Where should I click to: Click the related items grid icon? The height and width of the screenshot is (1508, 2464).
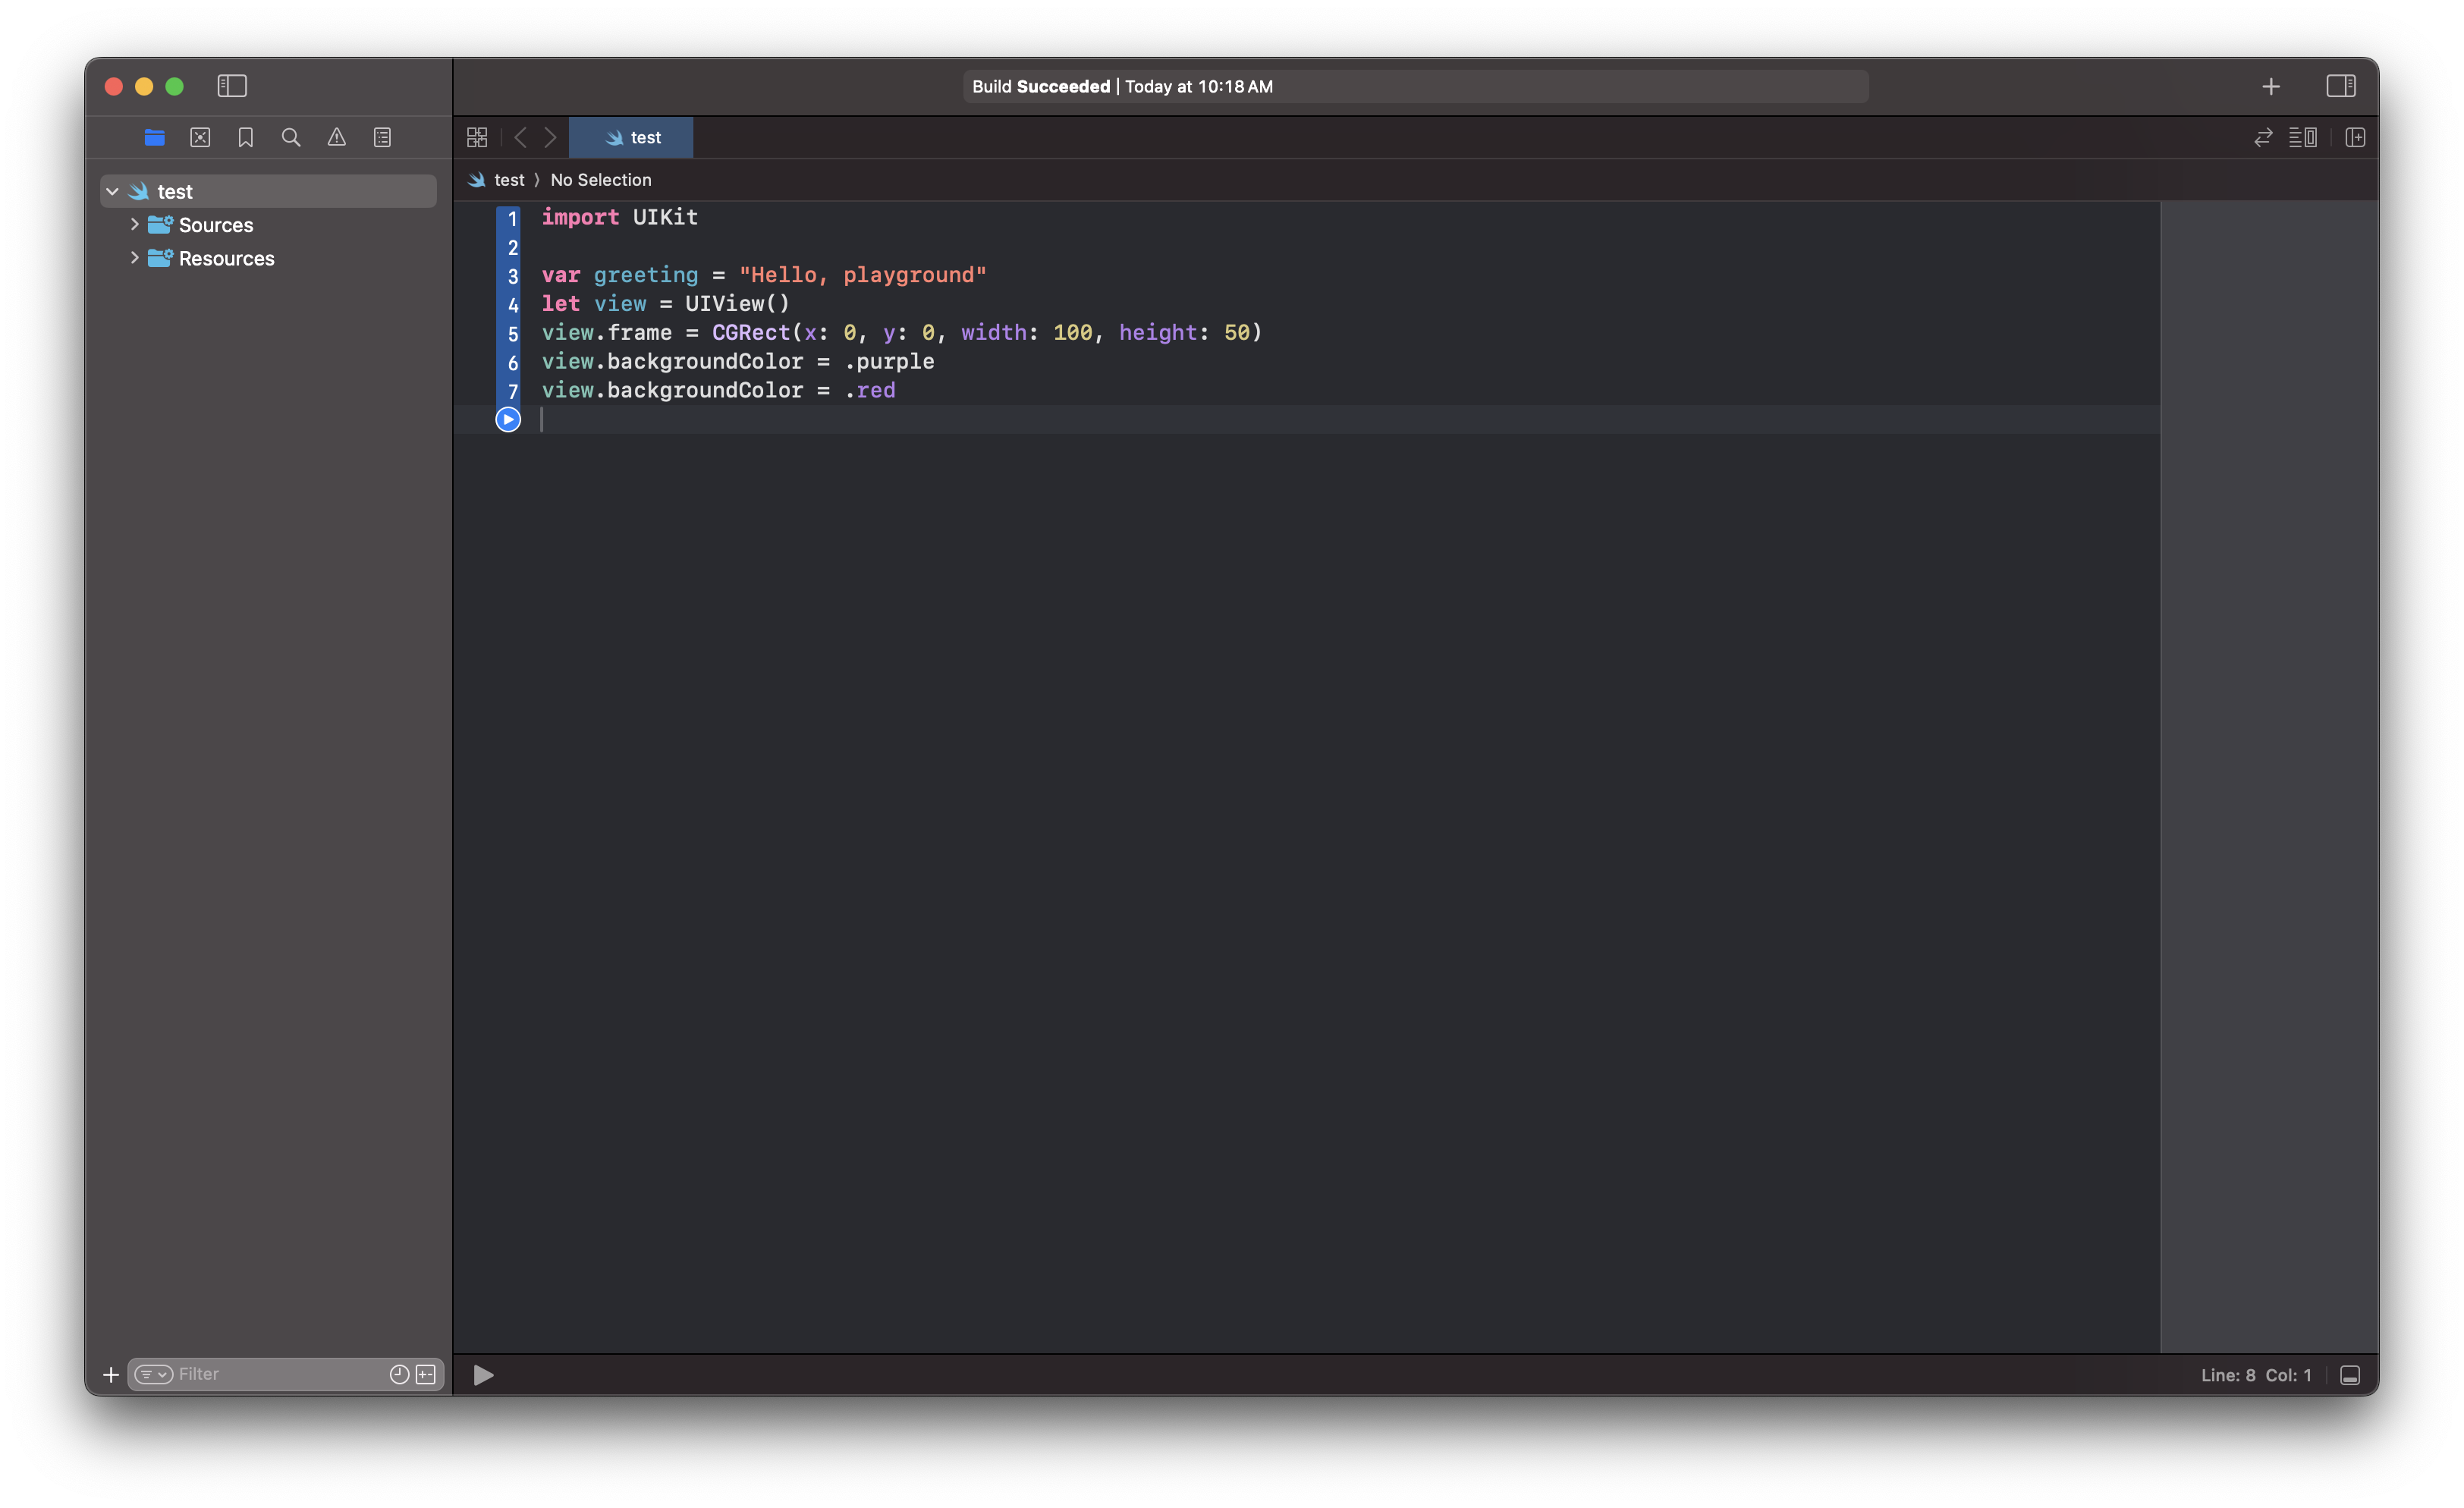[477, 137]
